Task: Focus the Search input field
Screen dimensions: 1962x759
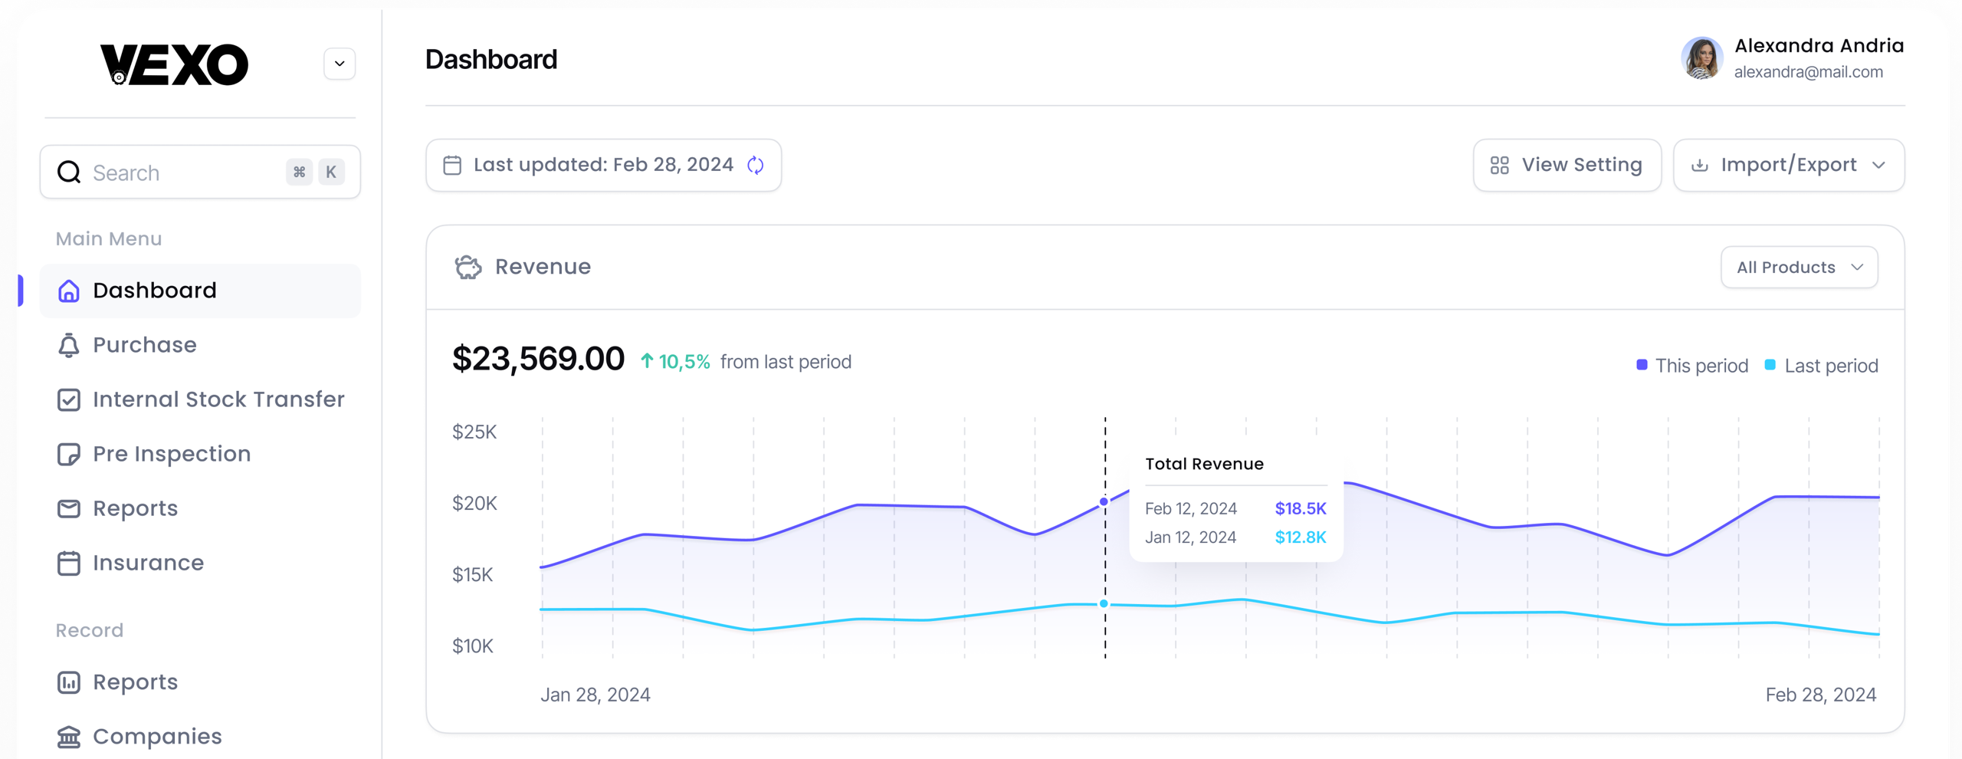Action: coord(184,172)
